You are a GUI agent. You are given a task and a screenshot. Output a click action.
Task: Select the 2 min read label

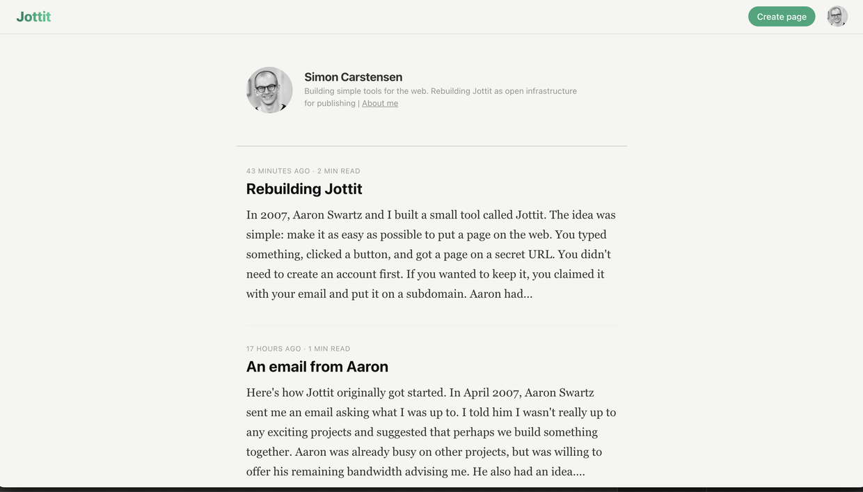(x=339, y=171)
